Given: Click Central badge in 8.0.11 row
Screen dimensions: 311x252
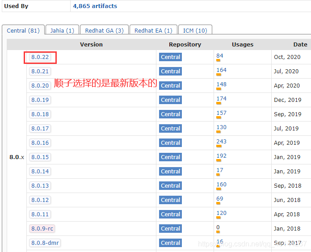Looking at the screenshot, I should pyautogui.click(x=170, y=214).
